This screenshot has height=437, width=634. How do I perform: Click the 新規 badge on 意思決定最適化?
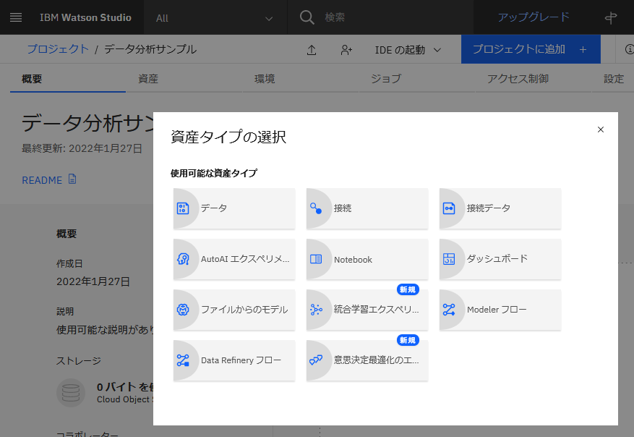click(x=408, y=340)
